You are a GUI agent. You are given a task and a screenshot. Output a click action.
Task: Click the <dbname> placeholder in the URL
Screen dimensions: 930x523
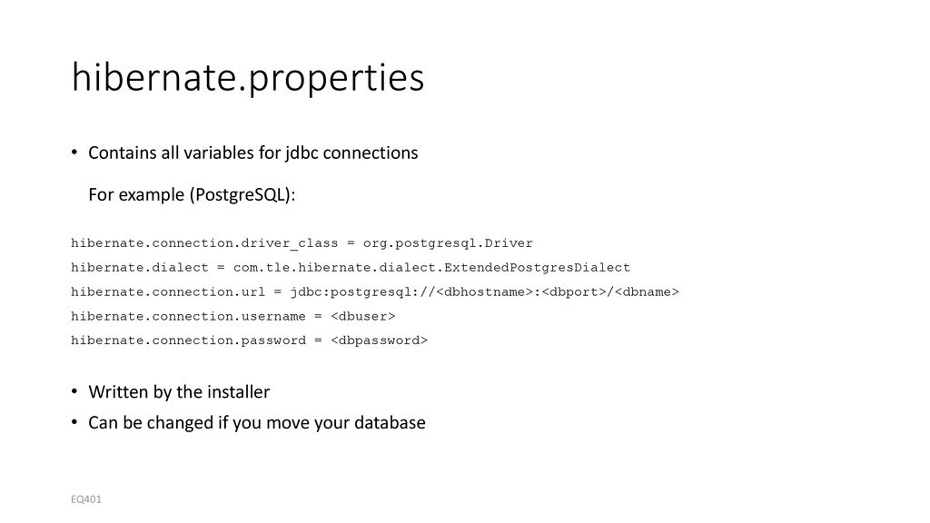647,291
